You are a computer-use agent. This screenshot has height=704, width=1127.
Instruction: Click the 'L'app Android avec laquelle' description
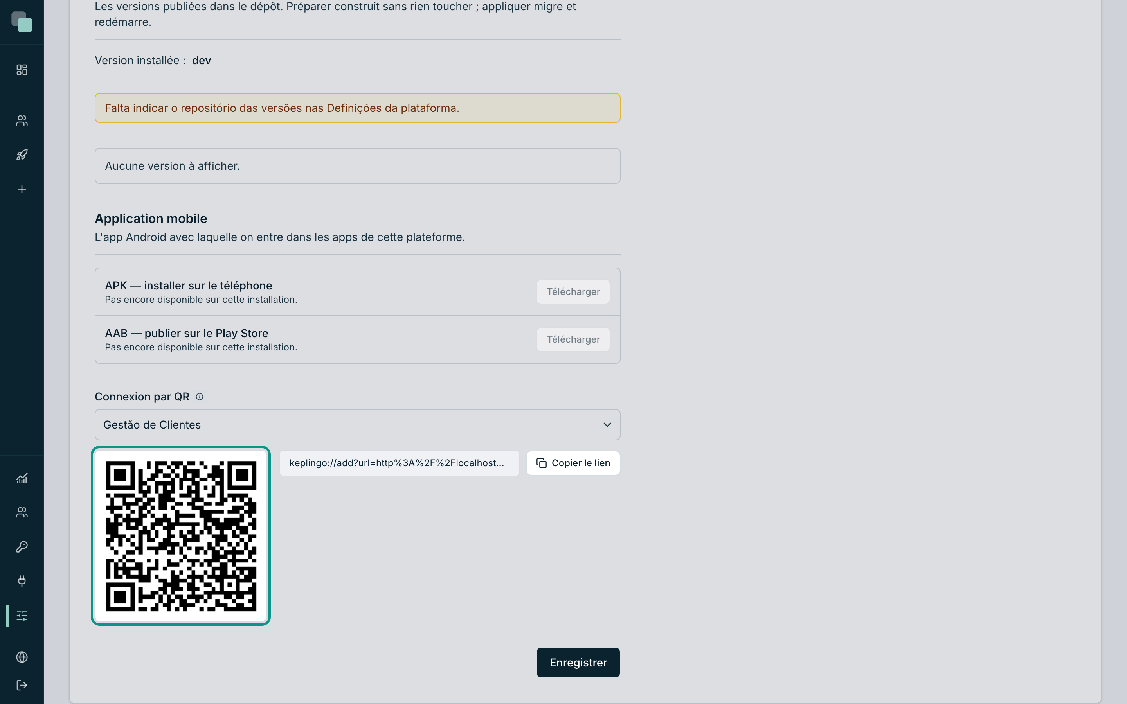(280, 237)
